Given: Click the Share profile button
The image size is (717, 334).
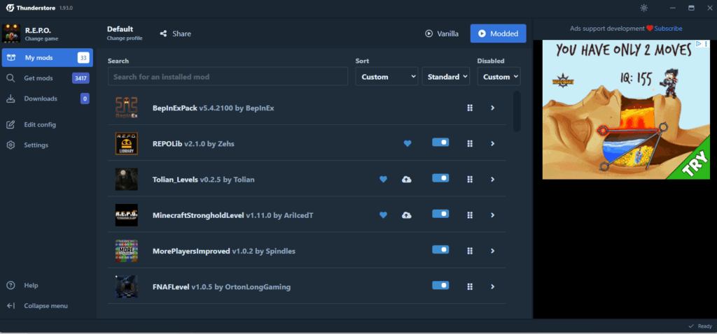Looking at the screenshot, I should (176, 34).
